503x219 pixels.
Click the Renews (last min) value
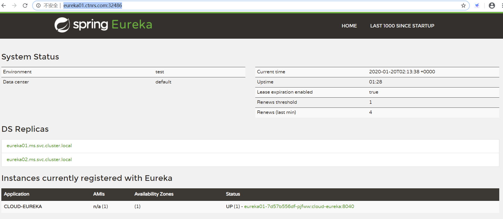(x=371, y=112)
